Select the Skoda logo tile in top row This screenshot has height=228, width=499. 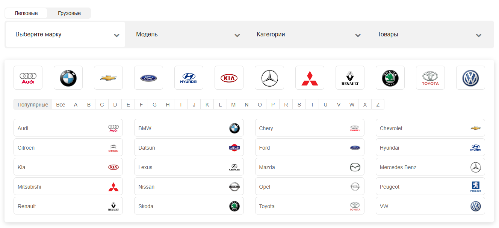coord(390,78)
